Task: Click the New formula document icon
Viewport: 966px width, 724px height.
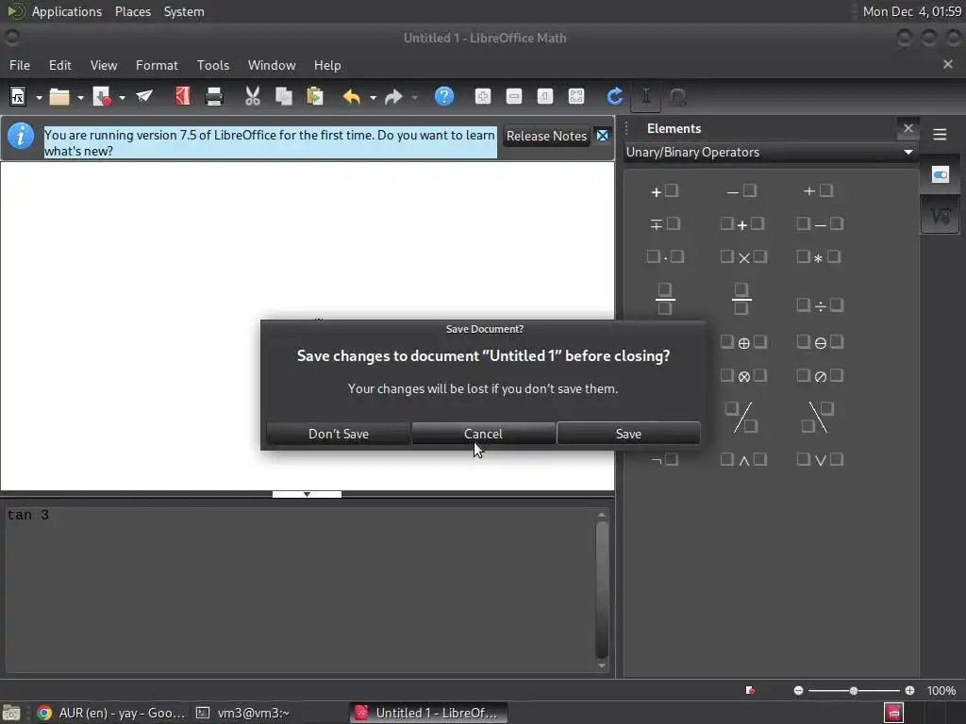Action: click(18, 97)
